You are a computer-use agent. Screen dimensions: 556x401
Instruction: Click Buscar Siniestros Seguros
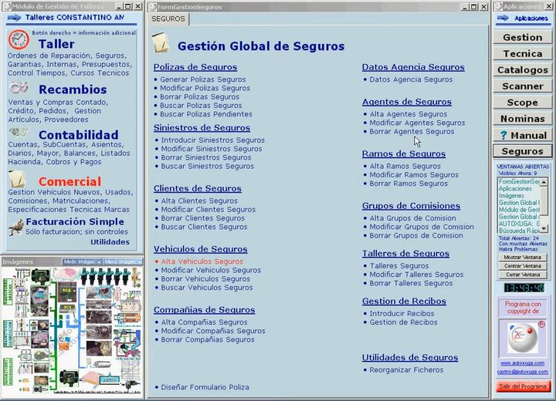click(208, 166)
